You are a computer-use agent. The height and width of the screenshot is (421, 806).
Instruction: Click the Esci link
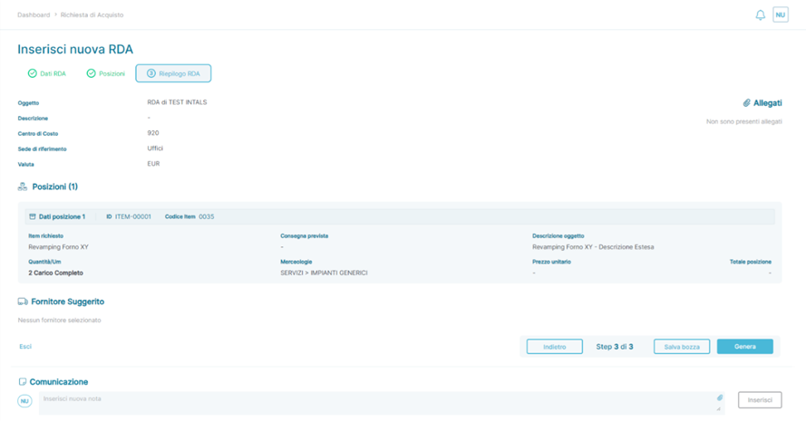pos(25,347)
